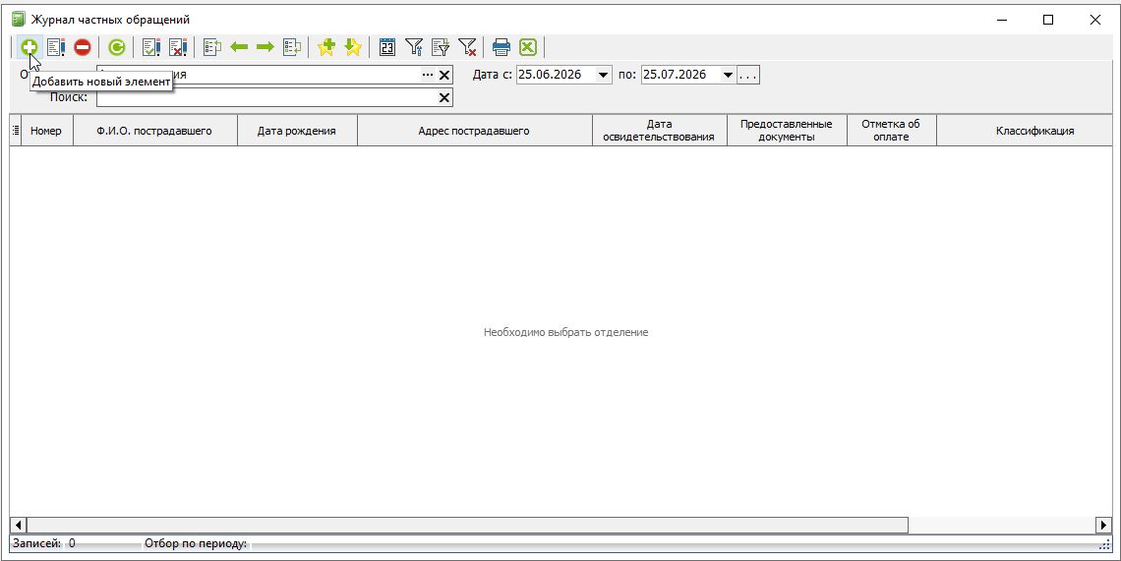Click the green Excel export icon

528,48
